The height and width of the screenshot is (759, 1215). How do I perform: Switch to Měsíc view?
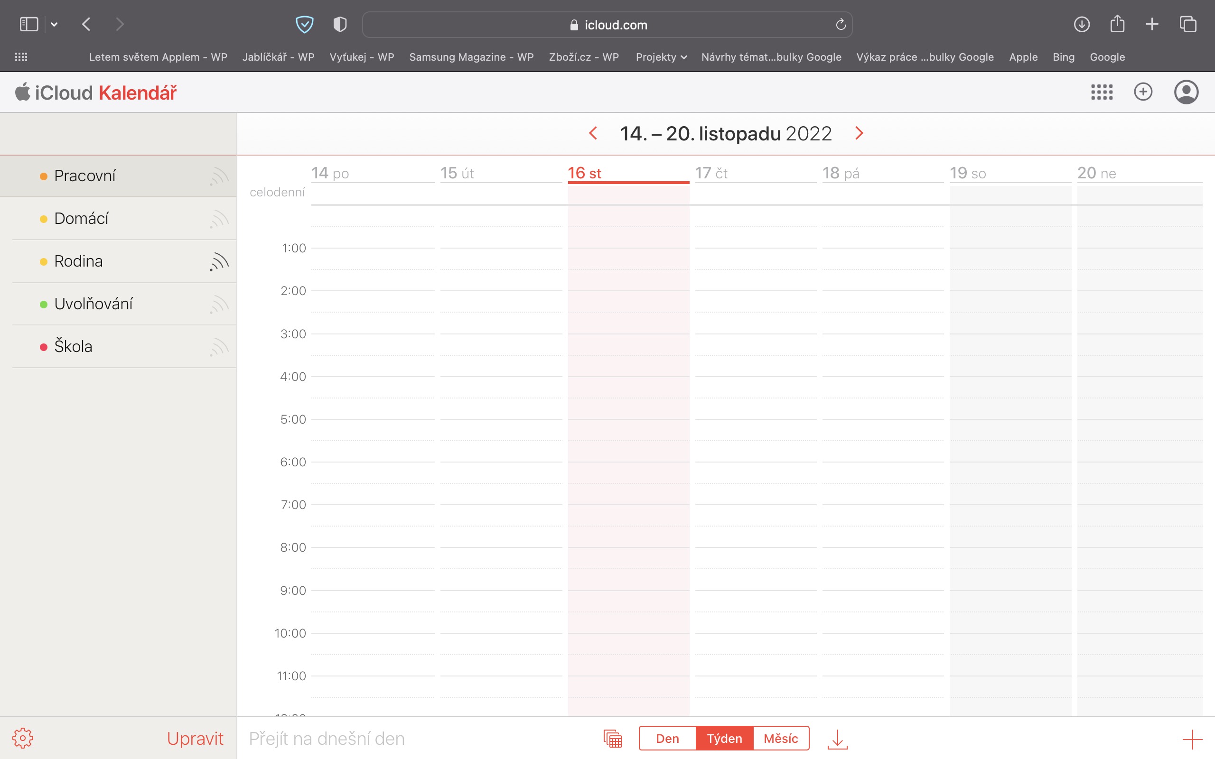(781, 739)
